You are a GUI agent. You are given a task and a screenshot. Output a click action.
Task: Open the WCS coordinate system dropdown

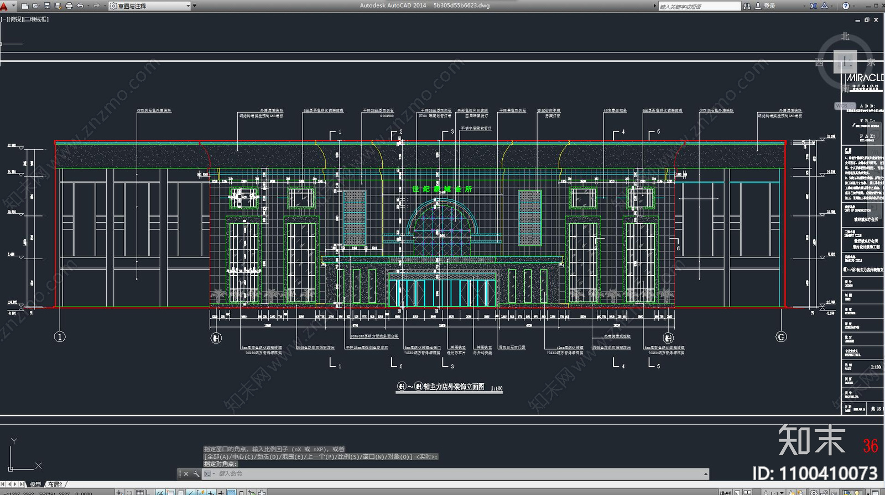[845, 106]
